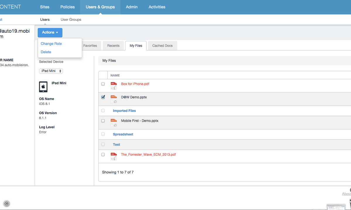The height and width of the screenshot is (210, 351).
Task: Open the Spreadsheet folder link
Action: click(x=123, y=134)
